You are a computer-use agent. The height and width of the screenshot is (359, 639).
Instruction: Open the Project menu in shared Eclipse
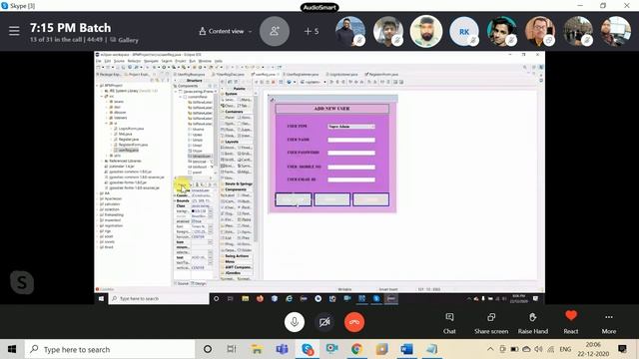click(180, 61)
